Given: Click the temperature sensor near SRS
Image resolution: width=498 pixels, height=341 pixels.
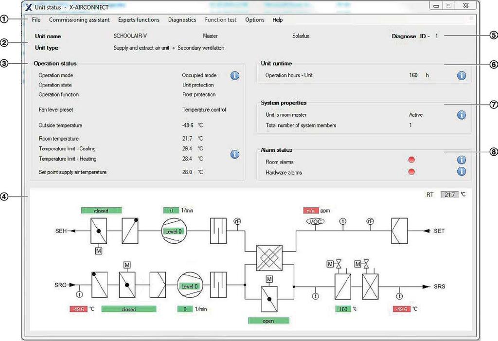Looking at the screenshot, I should click(399, 296).
